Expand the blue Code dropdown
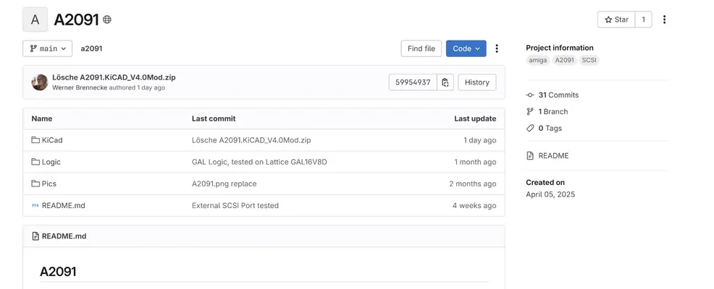 tap(466, 48)
